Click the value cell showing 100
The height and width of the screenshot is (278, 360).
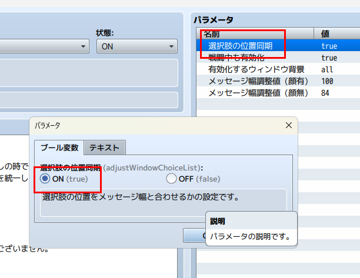point(328,81)
